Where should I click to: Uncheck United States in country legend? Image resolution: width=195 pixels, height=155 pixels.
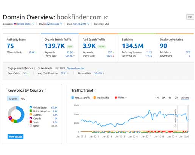coord(31,107)
